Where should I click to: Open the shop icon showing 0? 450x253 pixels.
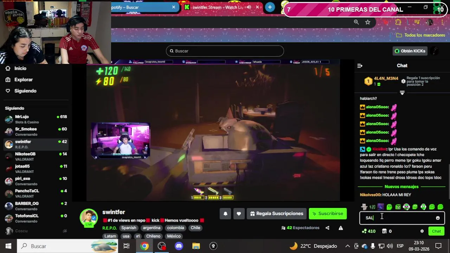tap(387, 231)
